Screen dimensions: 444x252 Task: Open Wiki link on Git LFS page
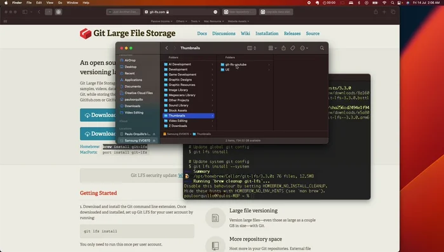coord(245,34)
